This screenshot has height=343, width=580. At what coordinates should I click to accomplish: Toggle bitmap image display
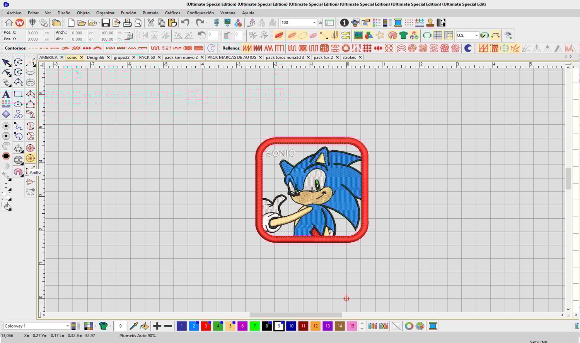tap(358, 35)
